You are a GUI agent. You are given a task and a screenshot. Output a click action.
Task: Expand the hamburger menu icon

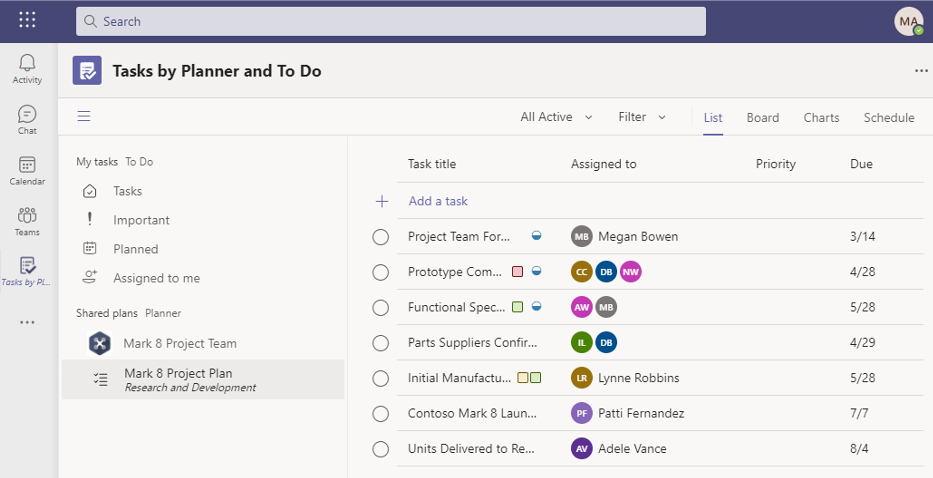pos(84,116)
